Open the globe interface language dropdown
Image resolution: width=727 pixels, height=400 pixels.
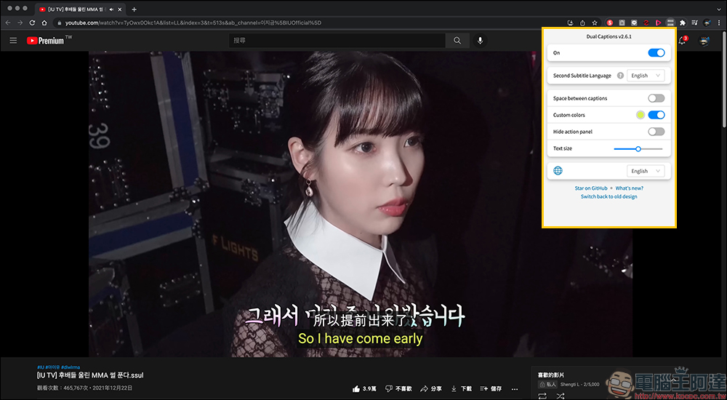[x=646, y=171]
